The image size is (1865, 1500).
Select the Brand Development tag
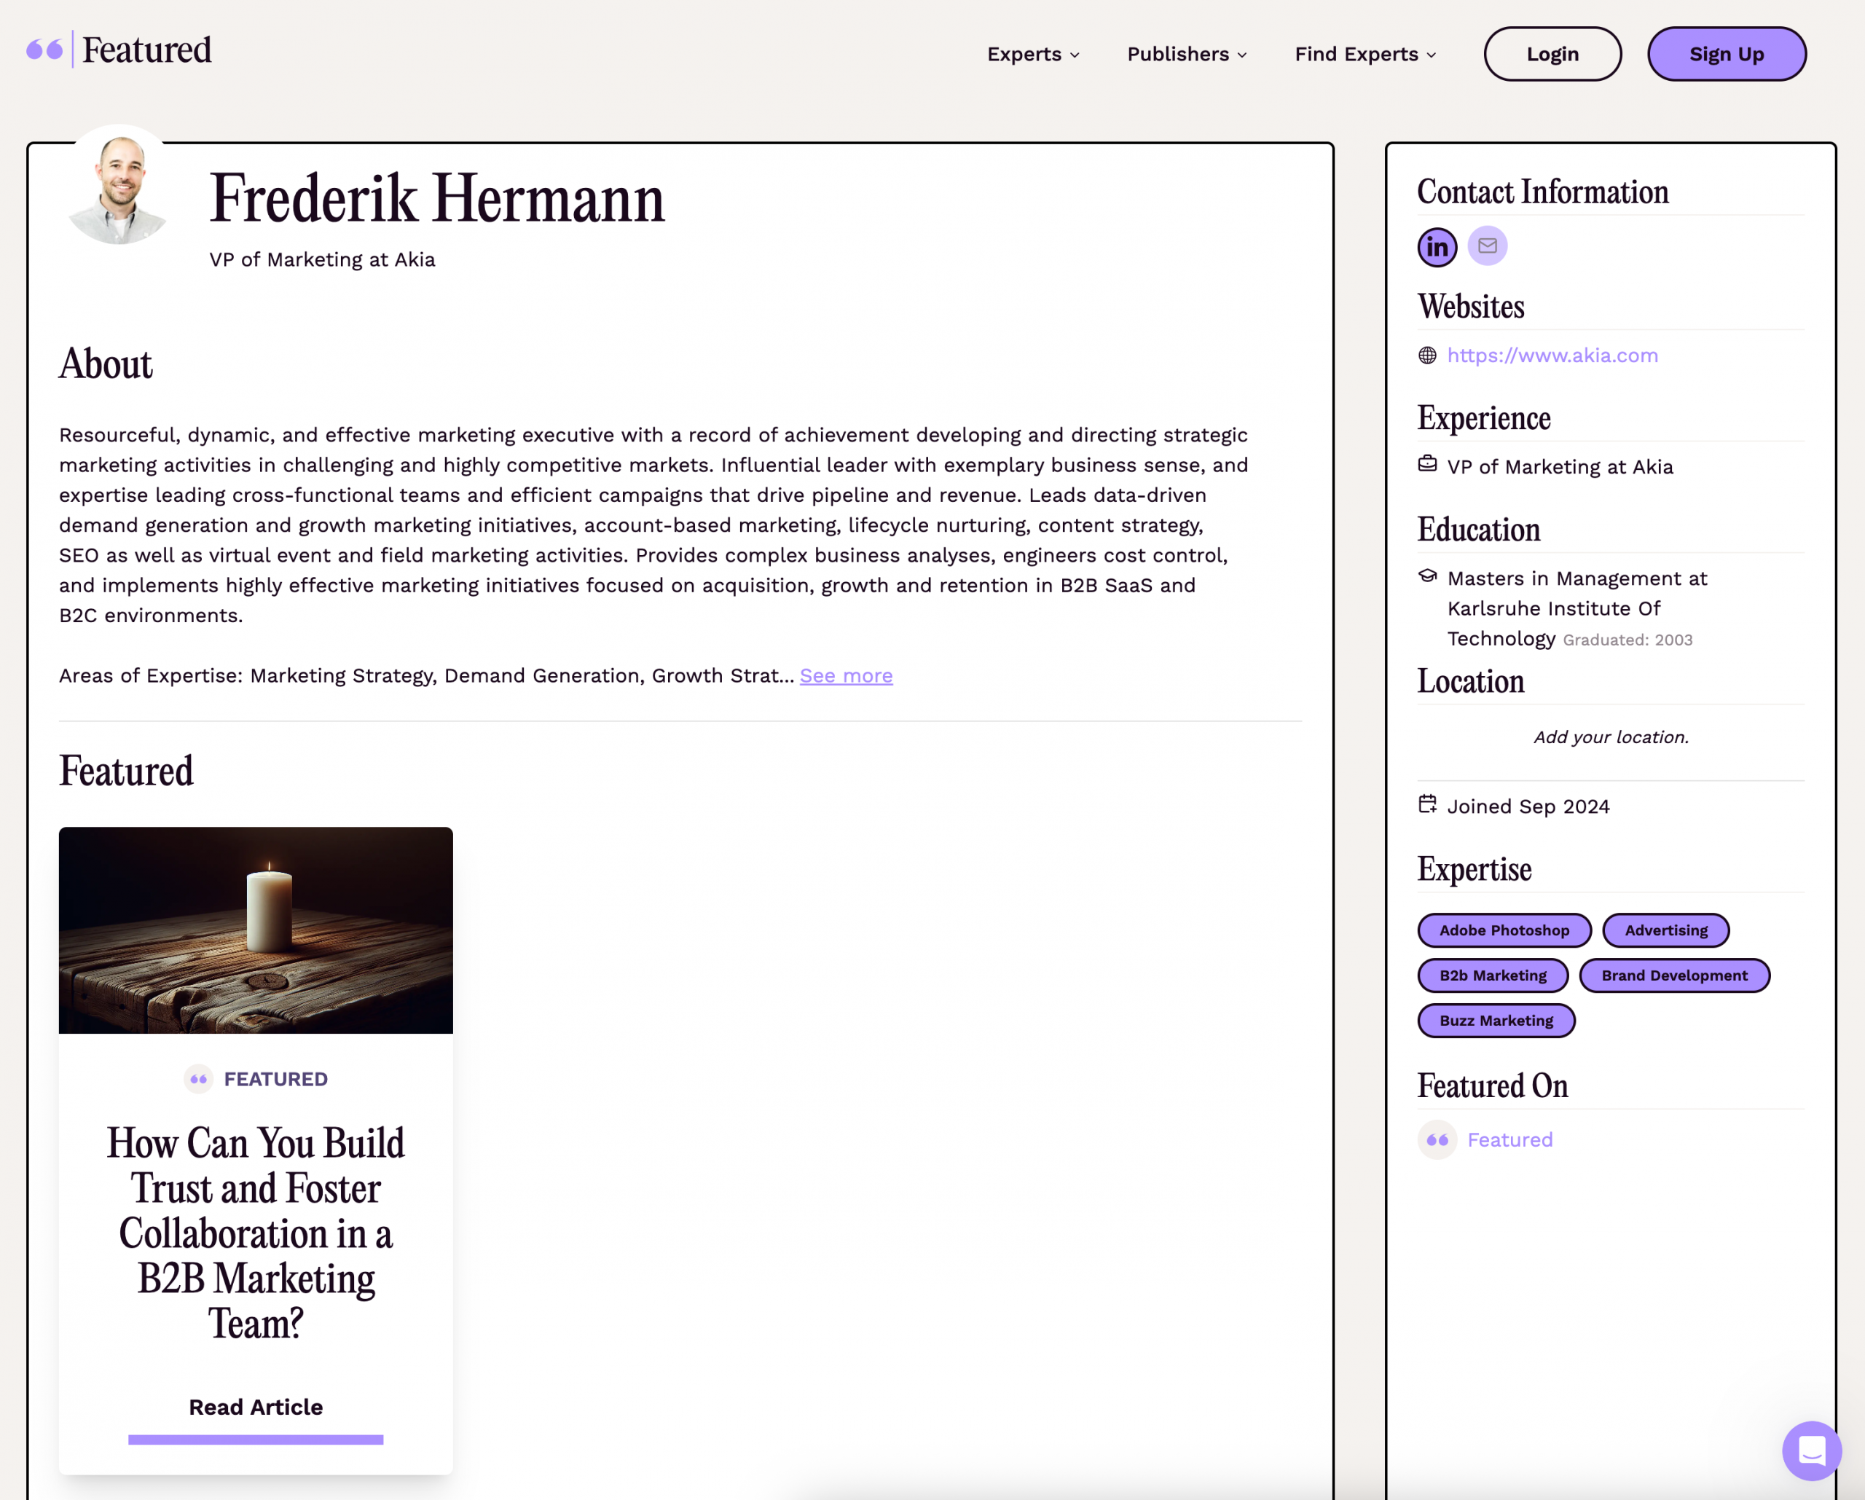point(1673,975)
